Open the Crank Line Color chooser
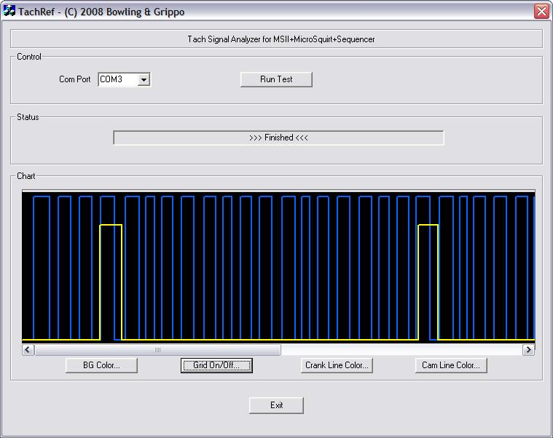 click(x=337, y=365)
